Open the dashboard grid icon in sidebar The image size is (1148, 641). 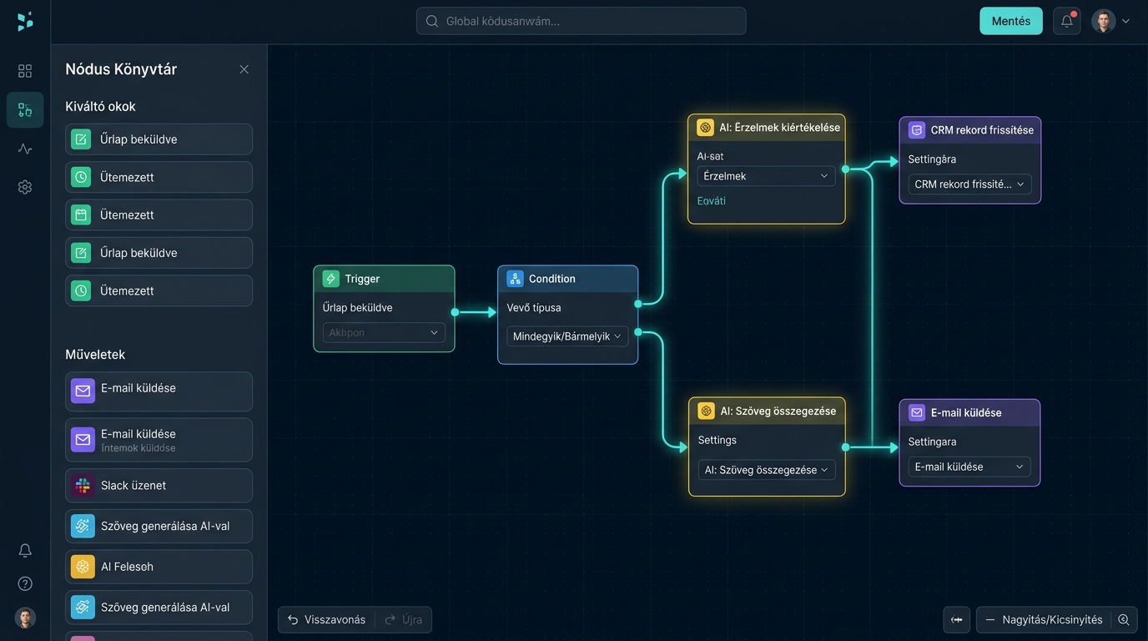pos(25,71)
